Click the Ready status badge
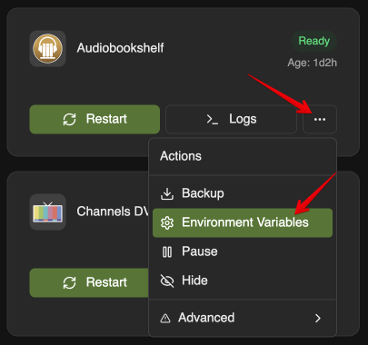This screenshot has height=345, width=368. pos(314,41)
